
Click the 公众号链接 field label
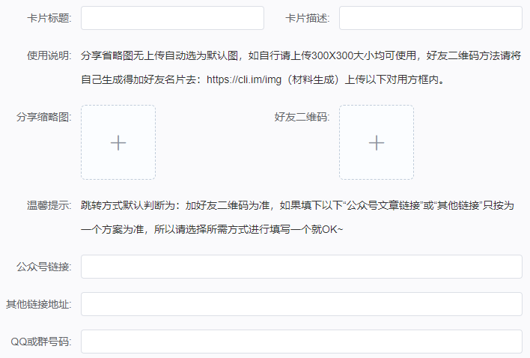[x=43, y=267]
